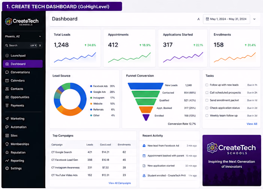Check Weekly team follow up task

(x=207, y=116)
